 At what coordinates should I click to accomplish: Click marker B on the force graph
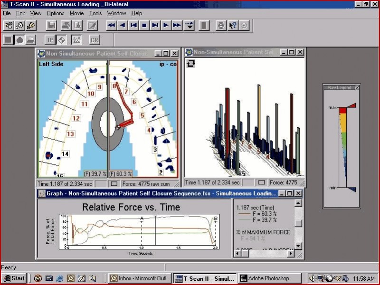click(x=216, y=219)
